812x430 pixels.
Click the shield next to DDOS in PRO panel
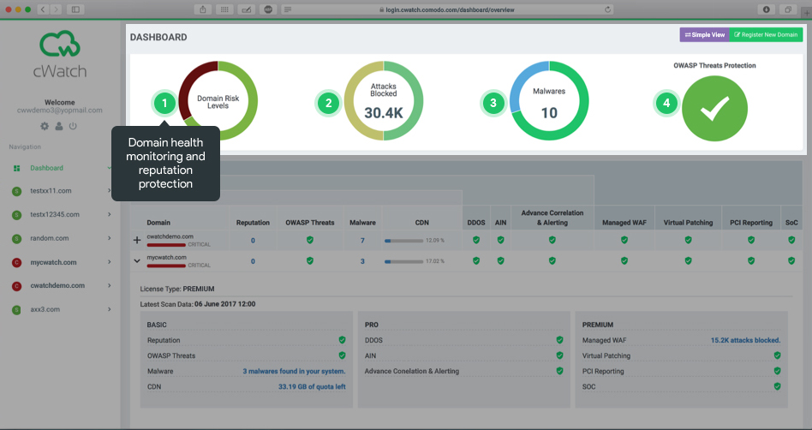(559, 340)
